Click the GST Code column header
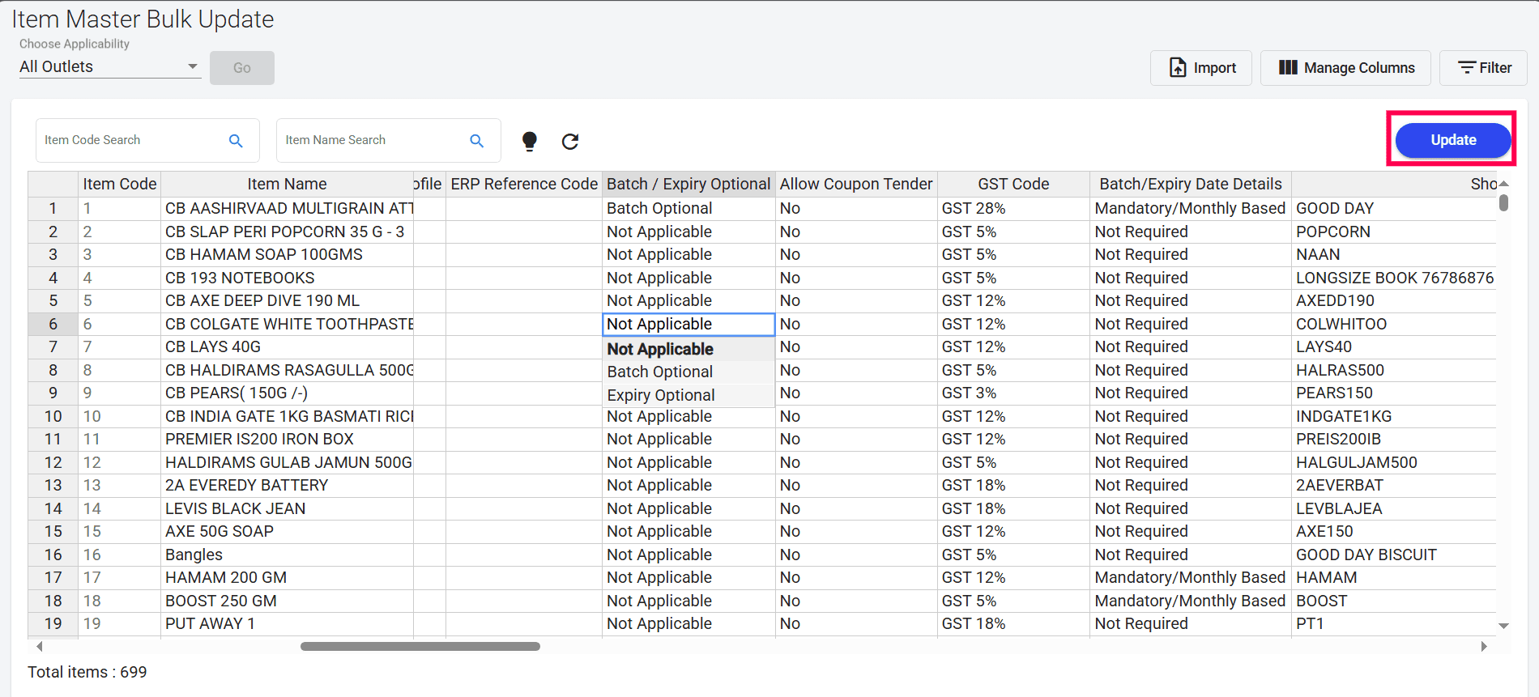 coord(1013,184)
